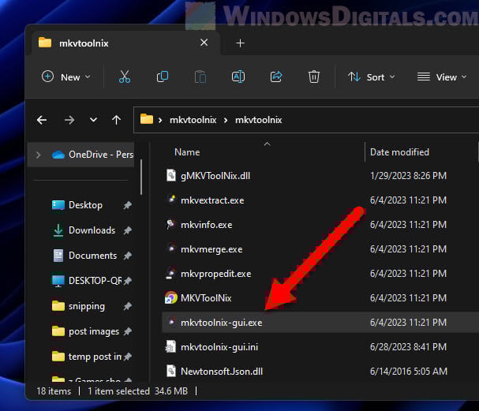Open the Sort options dropdown

point(372,77)
